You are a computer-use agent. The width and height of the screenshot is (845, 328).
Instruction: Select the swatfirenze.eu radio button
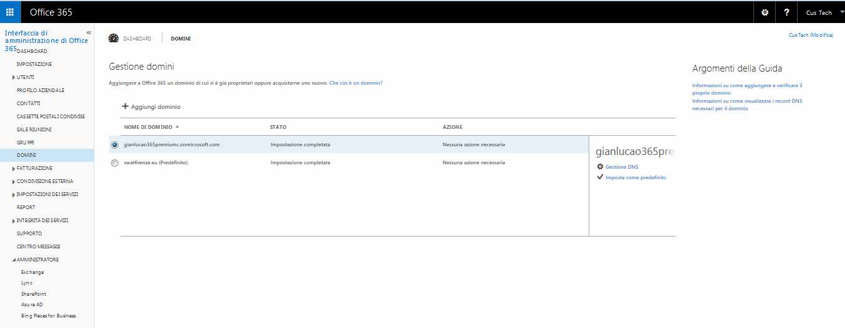click(114, 163)
